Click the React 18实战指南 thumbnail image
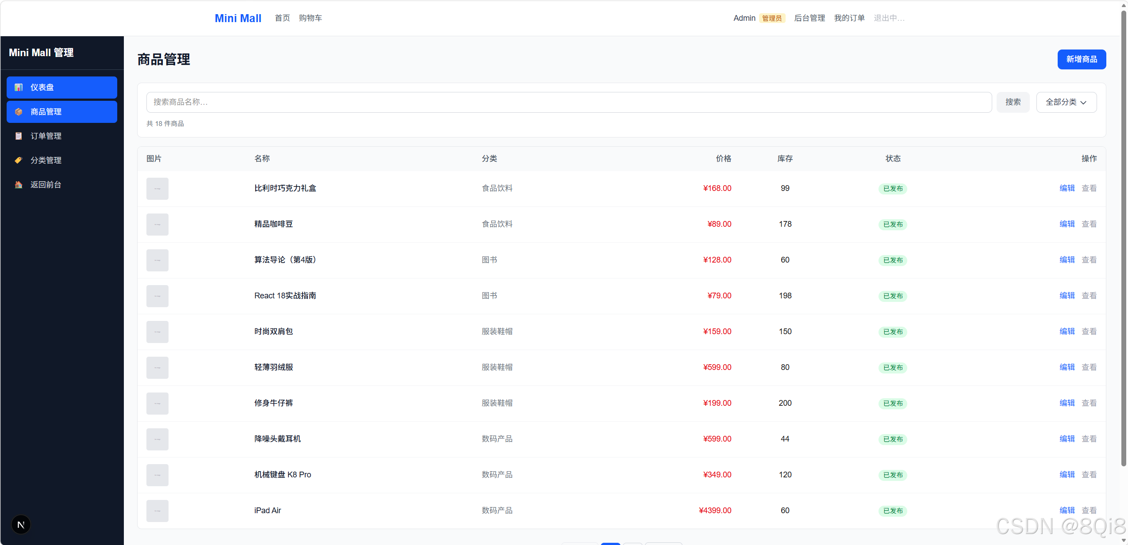The image size is (1128, 545). (157, 296)
